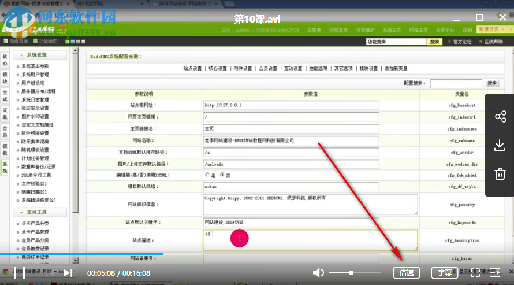Select the 生成 vertical side tab
The width and height of the screenshot is (514, 285).
[5, 96]
